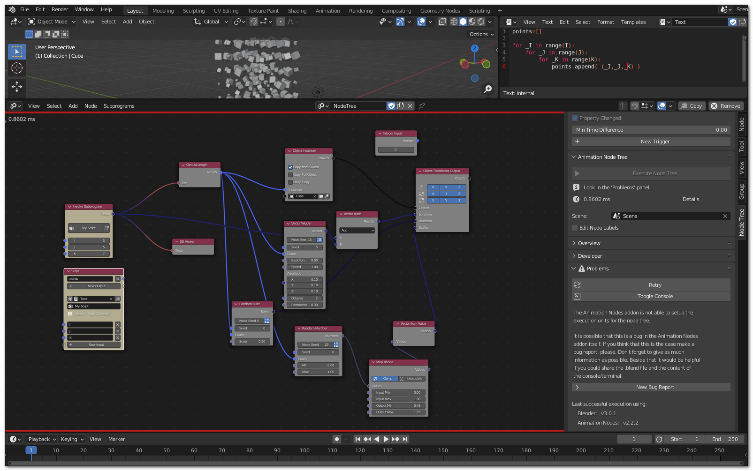Pin the NodeTree in the node editor header

coord(422,105)
